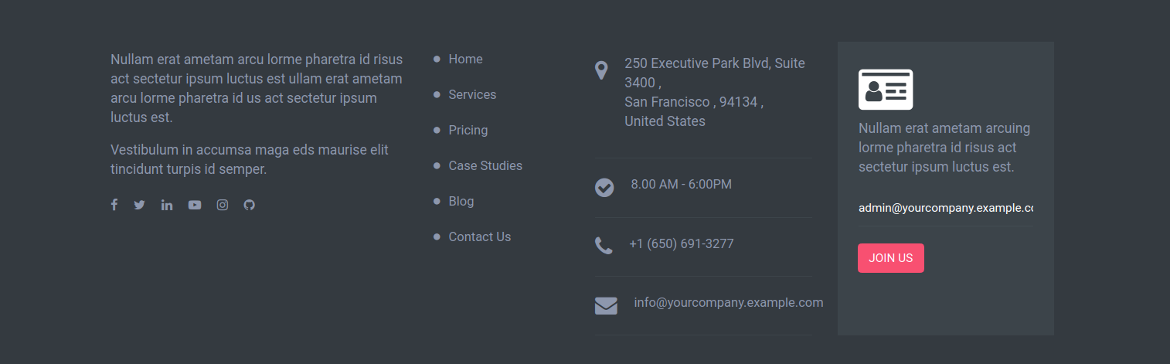The width and height of the screenshot is (1170, 364).
Task: Open the Instagram social icon
Action: click(x=223, y=205)
